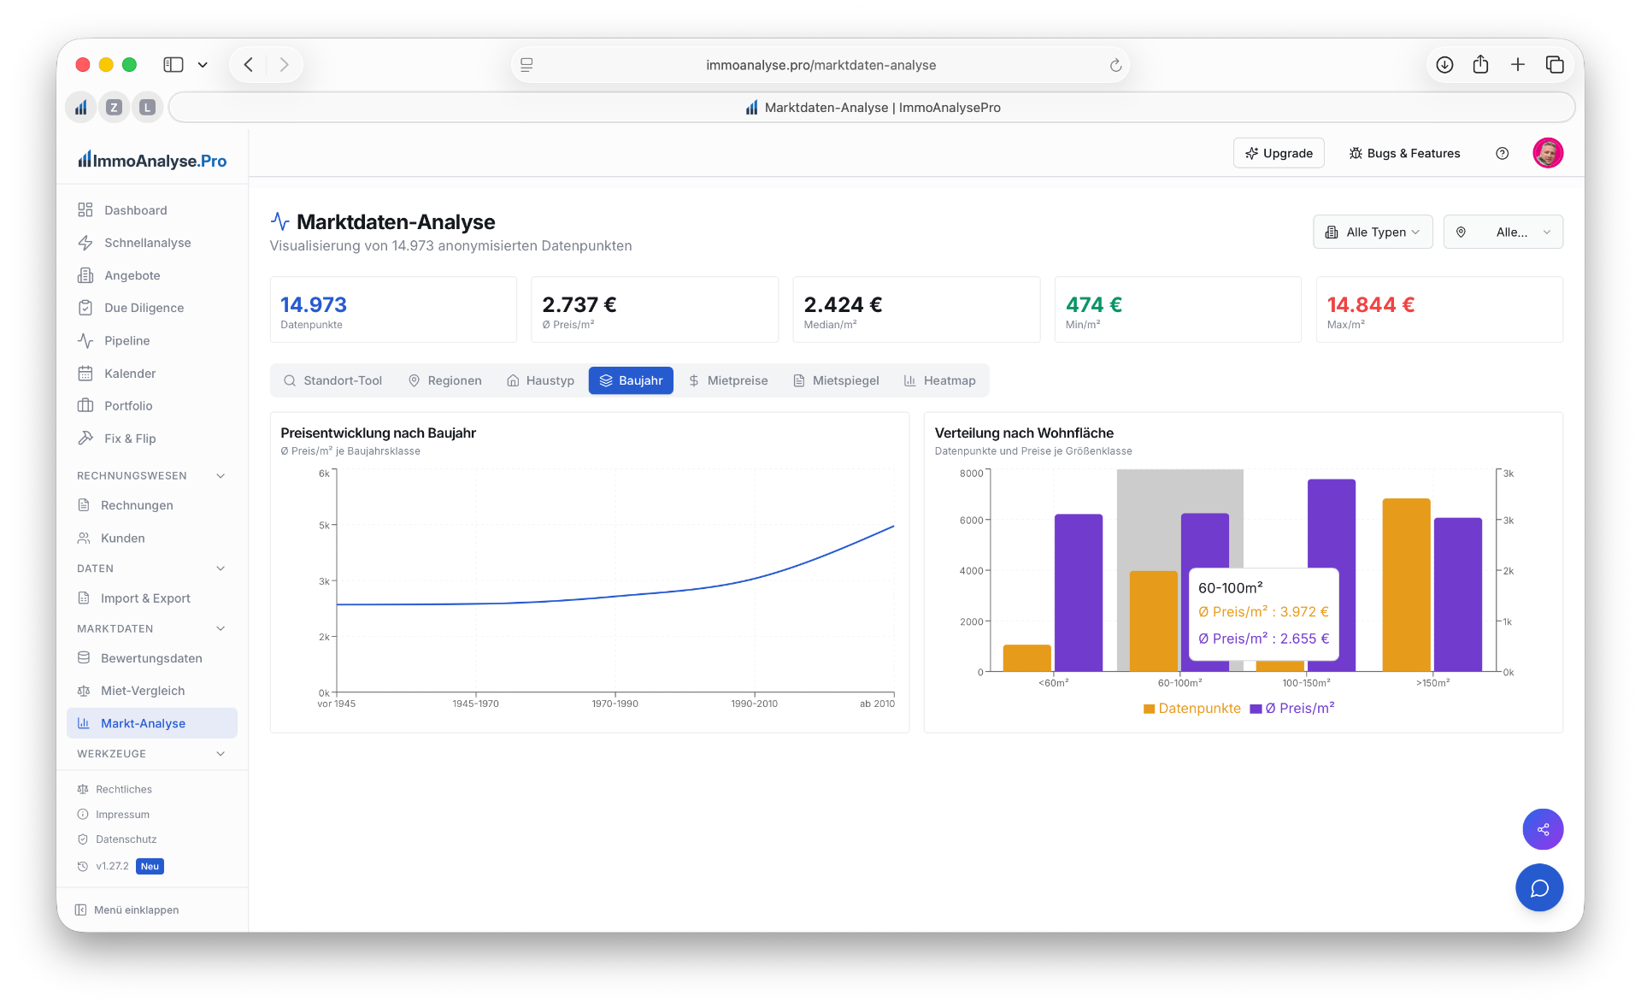Click the purple share floating button
The height and width of the screenshot is (1007, 1641).
click(1543, 829)
